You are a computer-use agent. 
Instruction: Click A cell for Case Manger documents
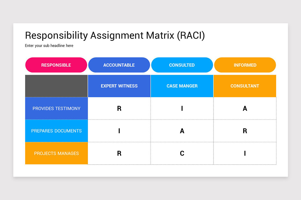[182, 131]
